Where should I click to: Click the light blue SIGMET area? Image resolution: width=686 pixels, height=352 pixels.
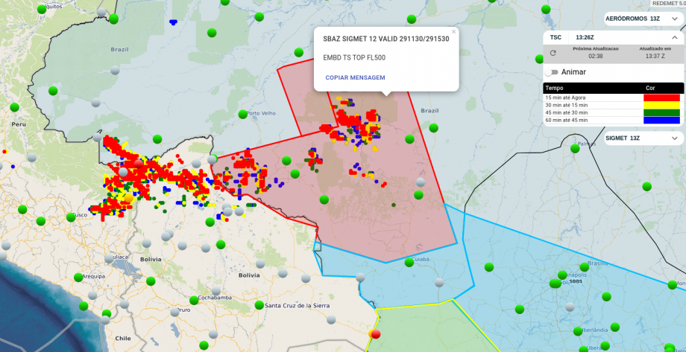(x=522, y=253)
